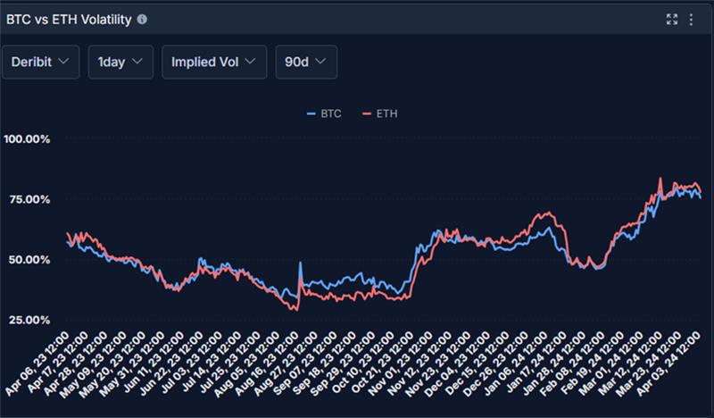Open the Implied Vol type dropdown

(214, 62)
